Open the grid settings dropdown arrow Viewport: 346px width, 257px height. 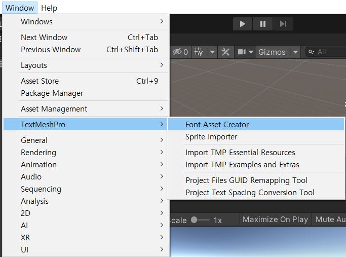click(212, 52)
